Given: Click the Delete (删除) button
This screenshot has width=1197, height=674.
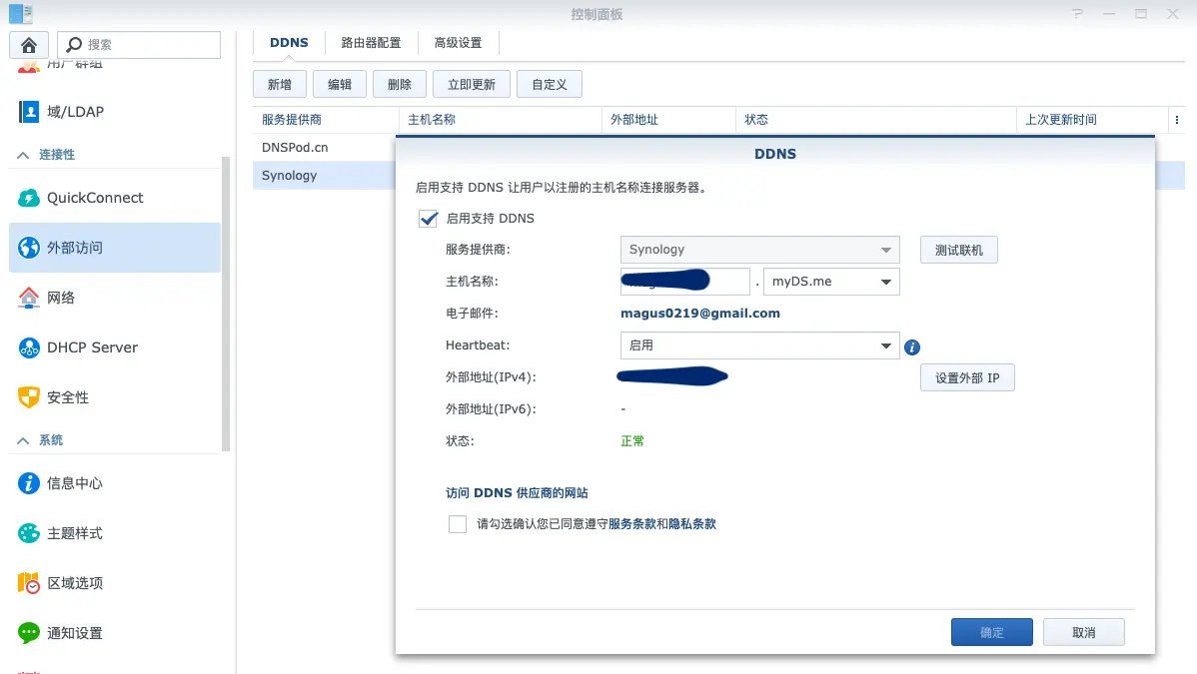Looking at the screenshot, I should 400,84.
